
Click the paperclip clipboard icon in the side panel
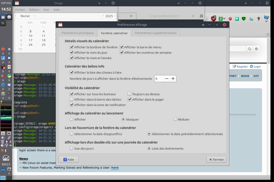tap(9, 138)
